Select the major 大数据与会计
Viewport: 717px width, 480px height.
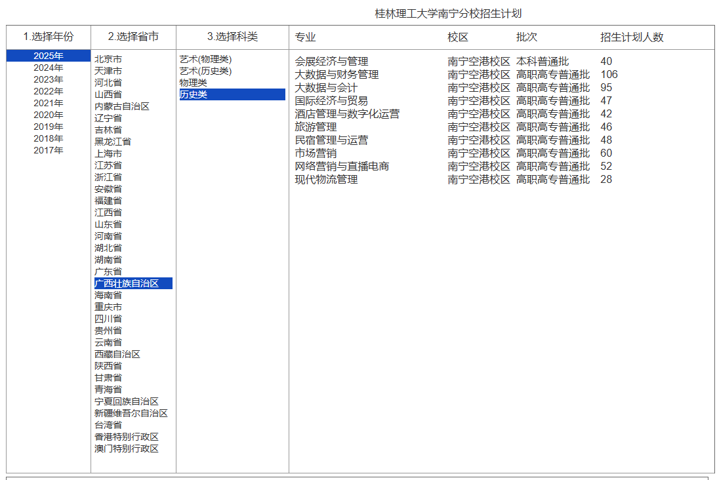click(327, 88)
